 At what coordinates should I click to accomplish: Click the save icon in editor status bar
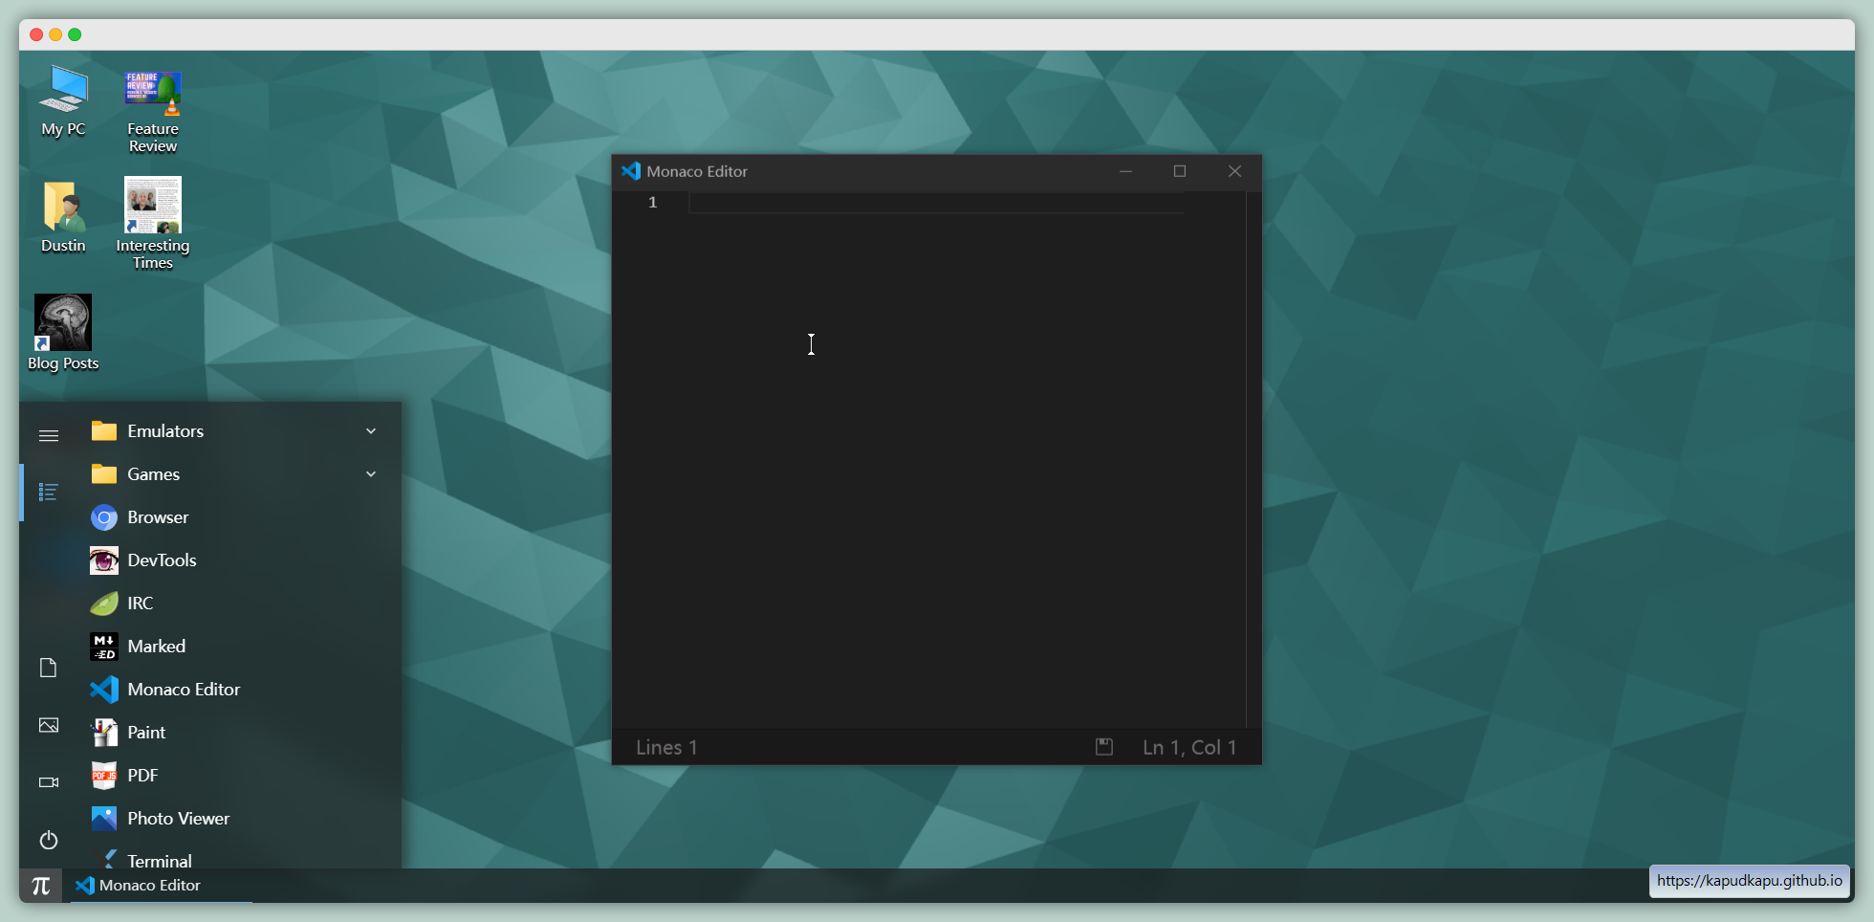tap(1104, 747)
